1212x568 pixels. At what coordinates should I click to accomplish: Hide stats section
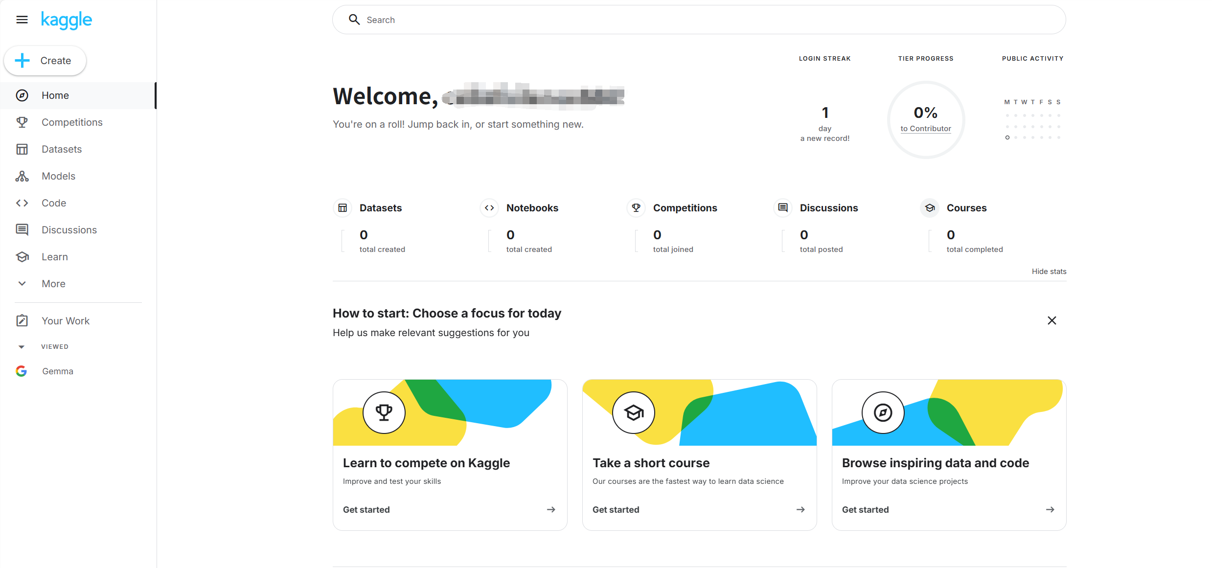pos(1049,272)
